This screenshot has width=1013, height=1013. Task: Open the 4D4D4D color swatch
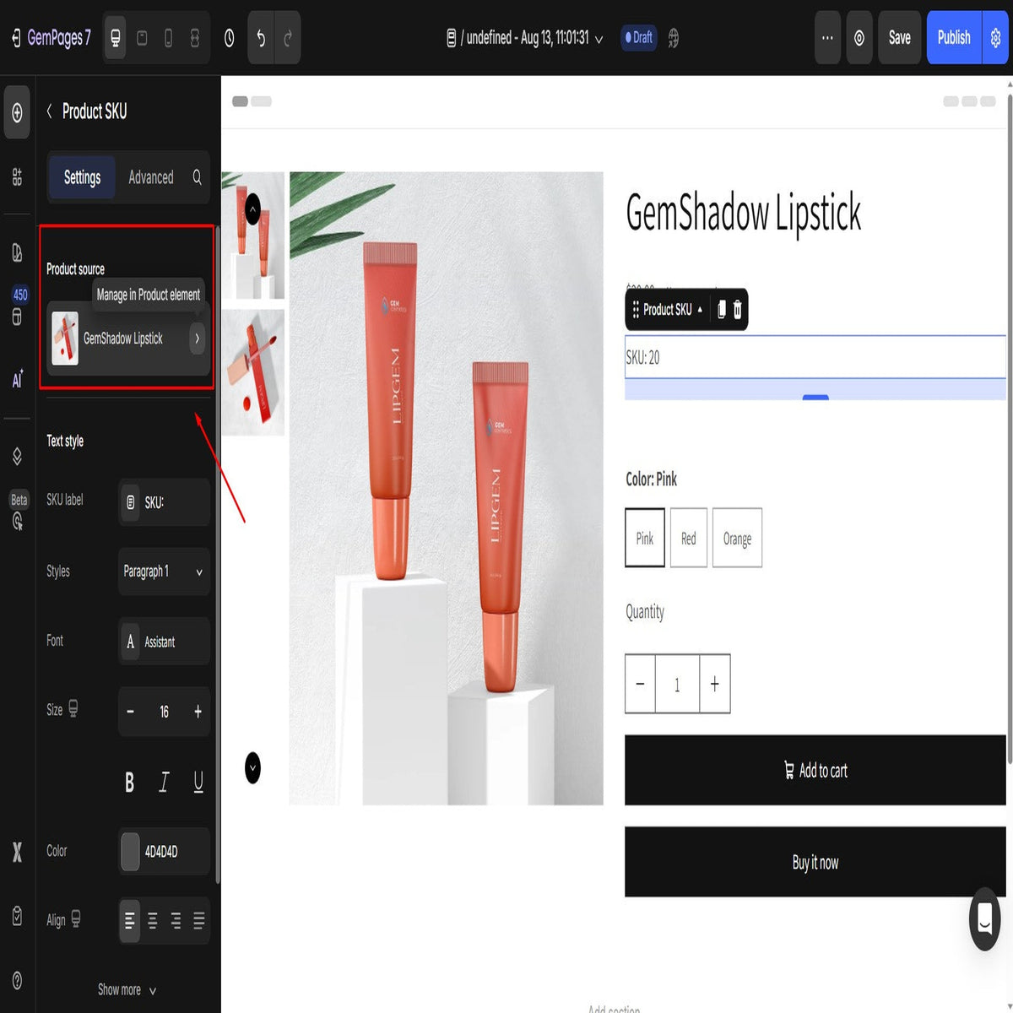pos(130,851)
